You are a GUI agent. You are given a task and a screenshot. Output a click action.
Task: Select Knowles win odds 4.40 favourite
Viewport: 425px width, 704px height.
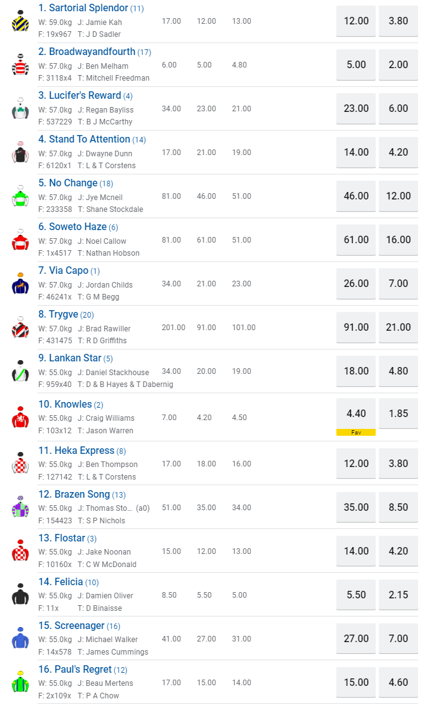(x=356, y=413)
